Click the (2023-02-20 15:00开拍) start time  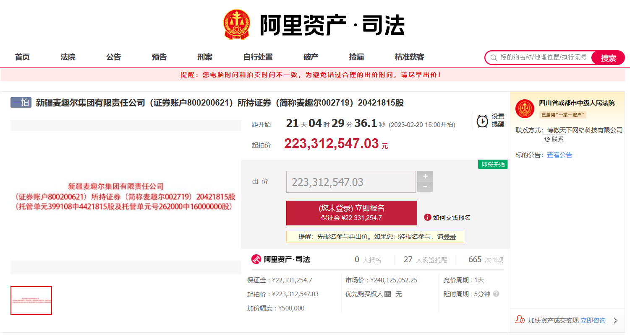[x=422, y=125]
